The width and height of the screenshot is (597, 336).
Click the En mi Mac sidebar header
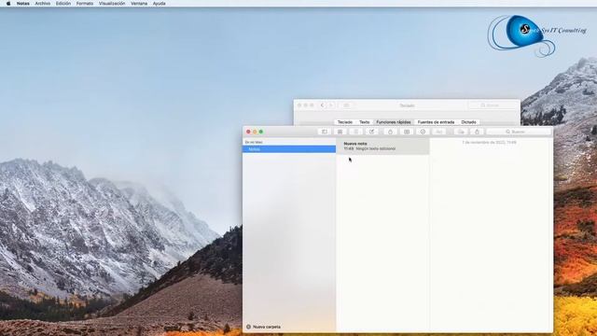click(254, 142)
